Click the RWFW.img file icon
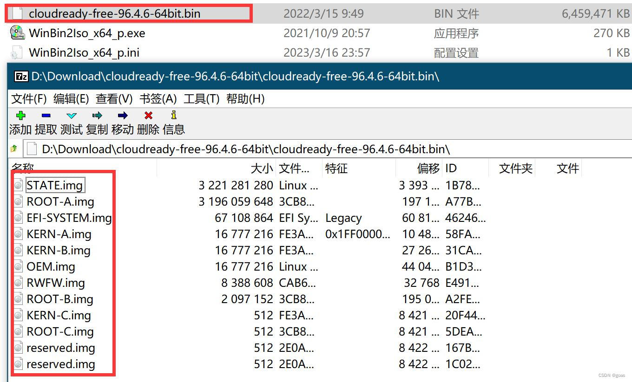Viewport: 632px width, 382px height. (18, 283)
